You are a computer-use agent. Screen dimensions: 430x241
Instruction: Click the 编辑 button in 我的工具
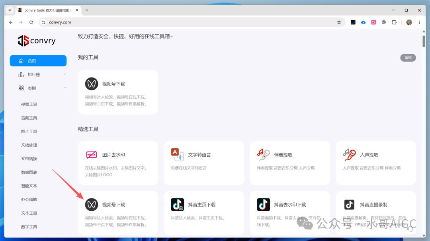tap(408, 58)
